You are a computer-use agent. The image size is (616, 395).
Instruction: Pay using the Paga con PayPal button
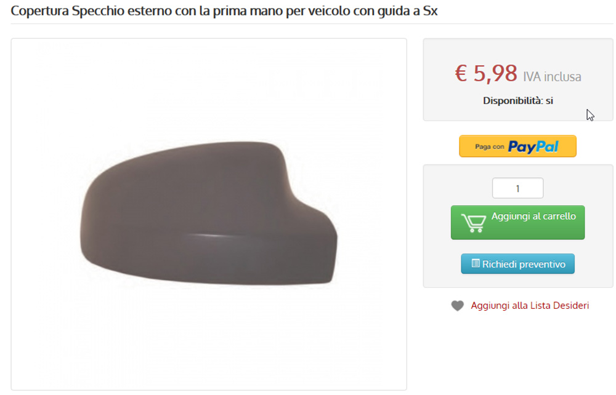(x=517, y=146)
